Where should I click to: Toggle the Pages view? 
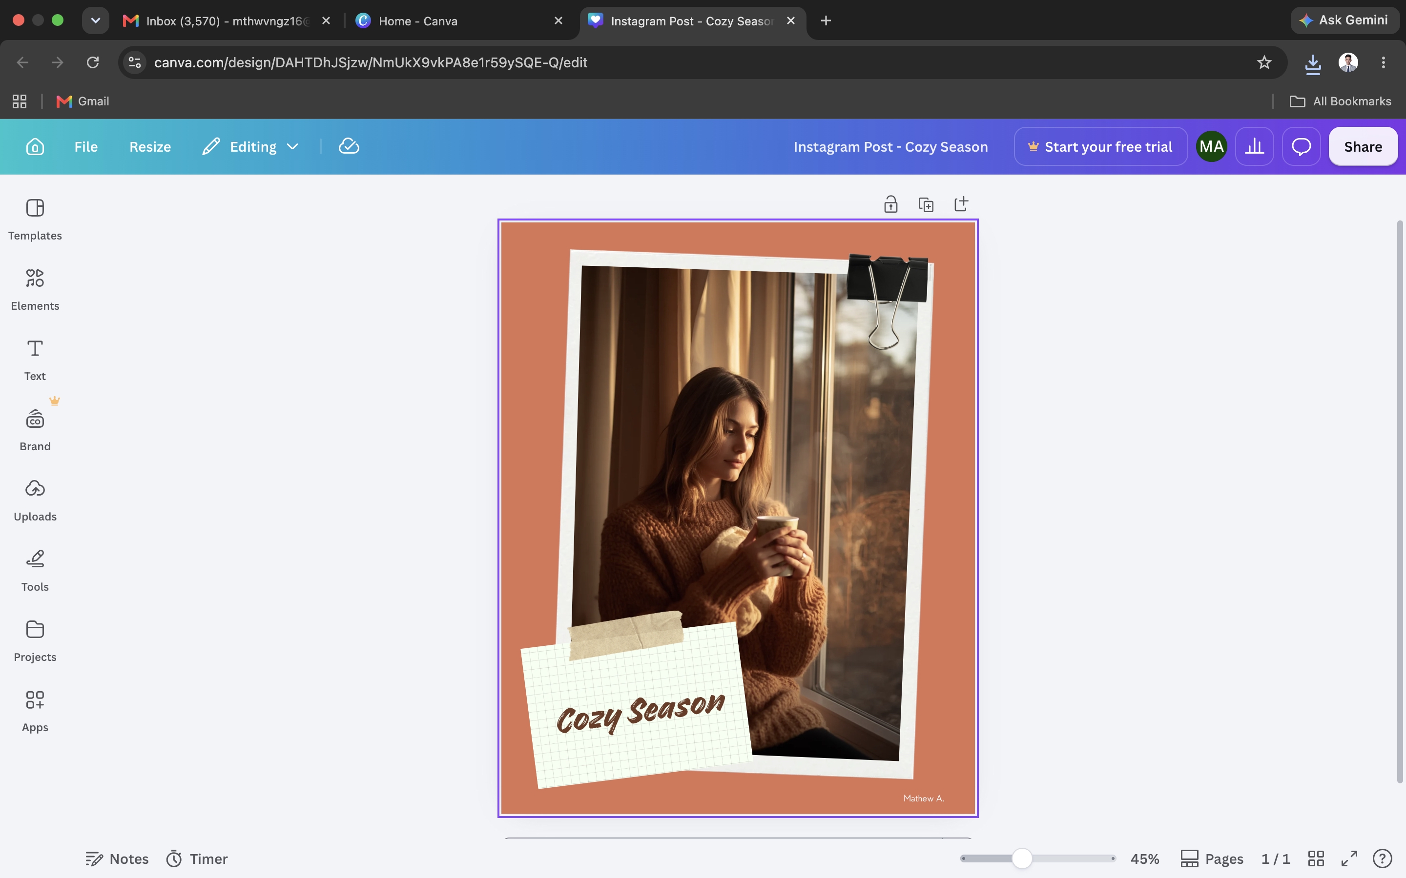(x=1212, y=858)
